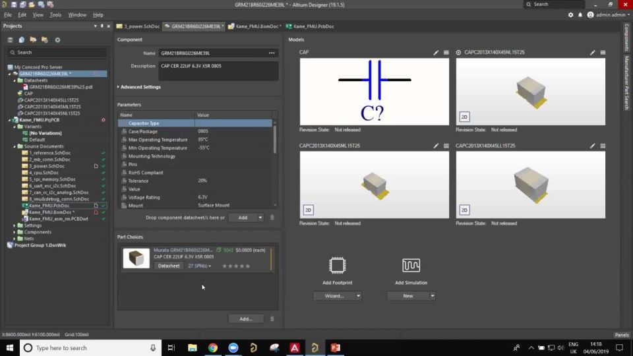This screenshot has height=356, width=633.
Task: Click the compile document icon in Projects toolbar
Action: (x=21, y=40)
